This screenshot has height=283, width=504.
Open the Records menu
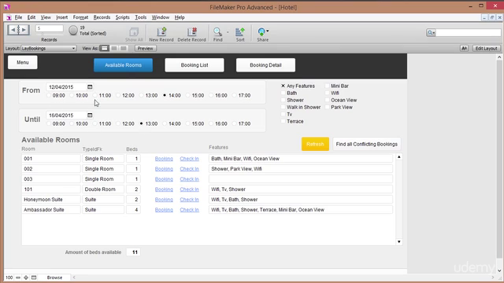(102, 17)
